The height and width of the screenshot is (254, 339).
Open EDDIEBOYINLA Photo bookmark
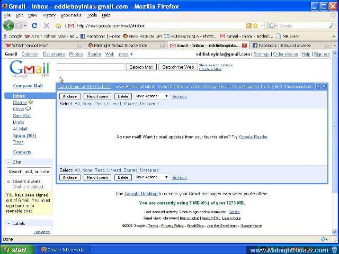coord(191,37)
